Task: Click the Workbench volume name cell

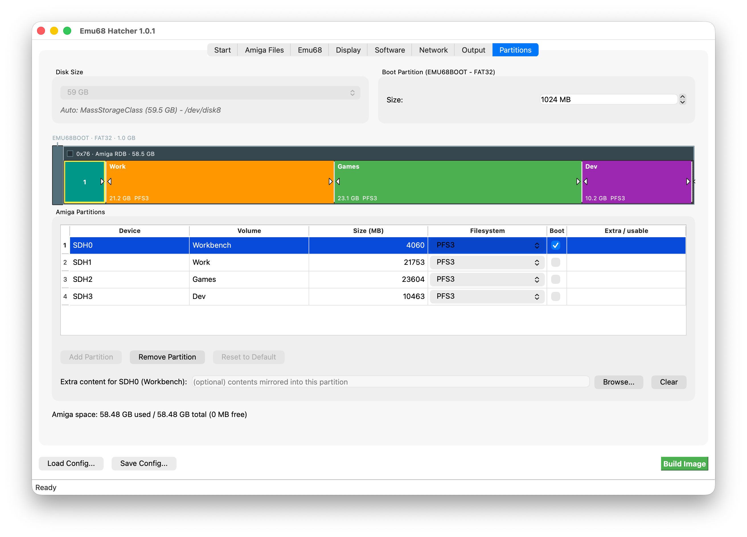Action: click(x=249, y=245)
